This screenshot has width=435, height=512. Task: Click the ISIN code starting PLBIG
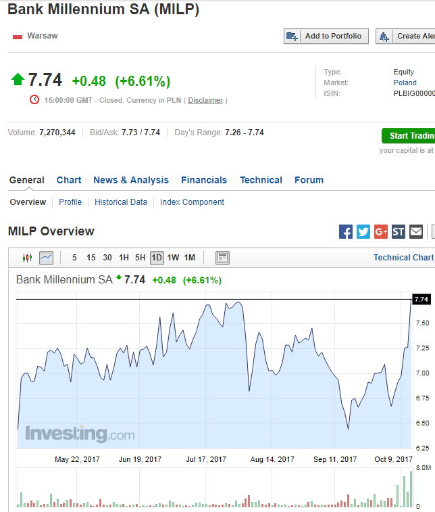pos(414,93)
